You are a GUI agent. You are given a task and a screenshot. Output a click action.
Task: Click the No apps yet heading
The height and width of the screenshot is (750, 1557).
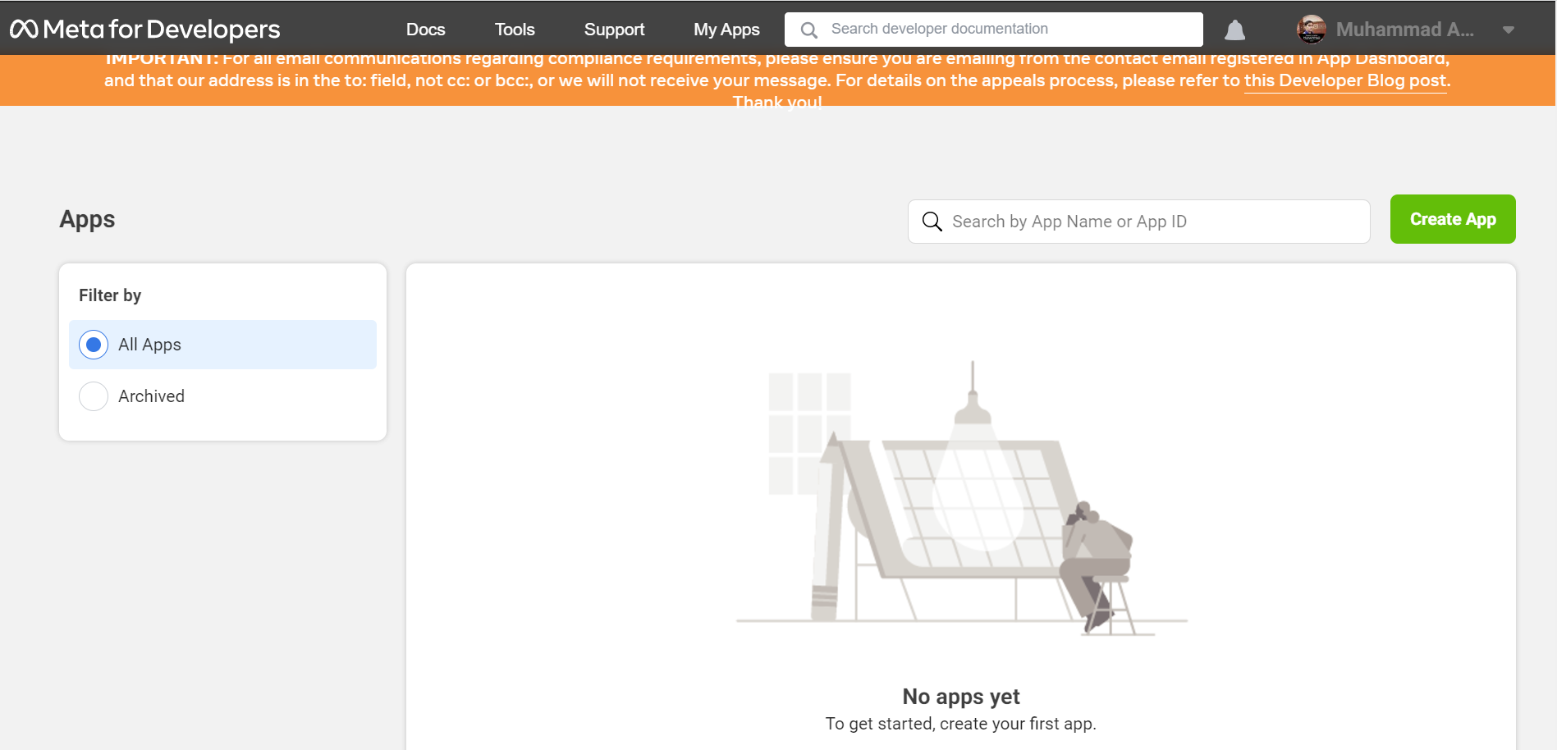coord(960,697)
